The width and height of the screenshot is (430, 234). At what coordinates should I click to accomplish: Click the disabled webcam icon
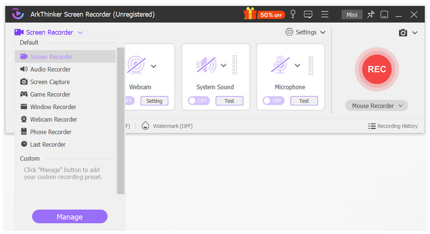(137, 65)
